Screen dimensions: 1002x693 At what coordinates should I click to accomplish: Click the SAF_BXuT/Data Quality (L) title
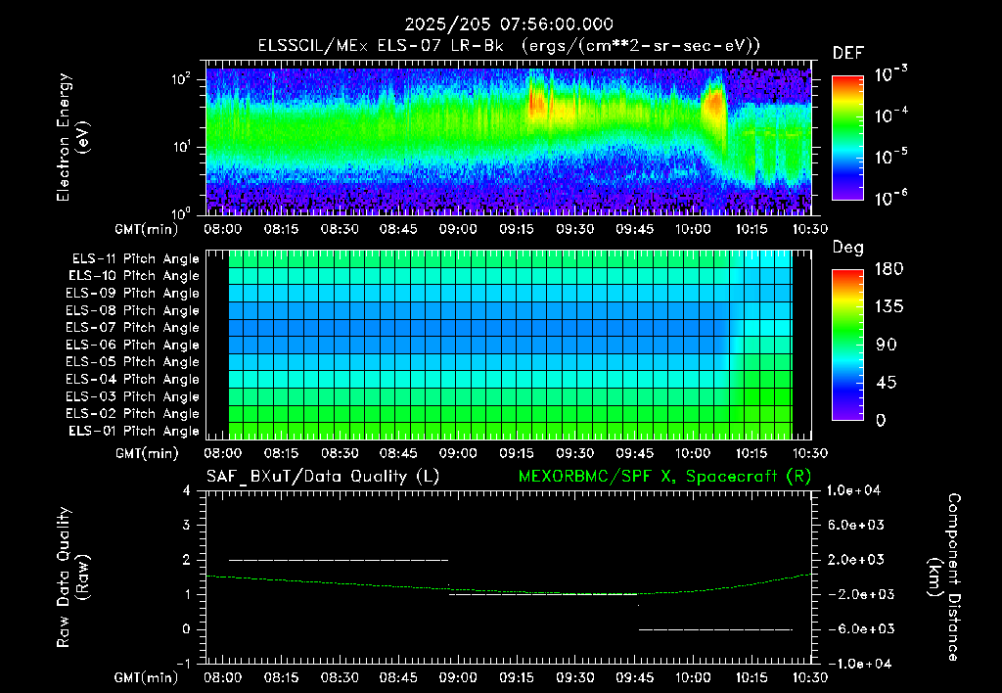click(323, 477)
